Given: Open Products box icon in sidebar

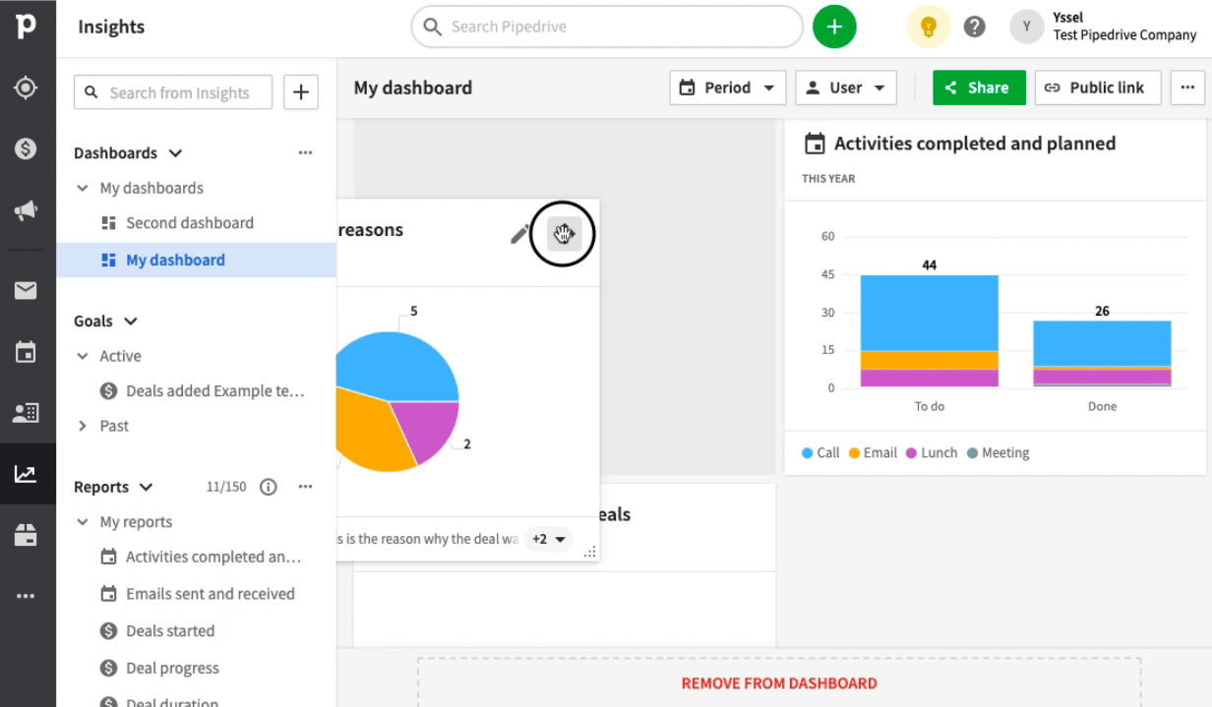Looking at the screenshot, I should point(27,535).
